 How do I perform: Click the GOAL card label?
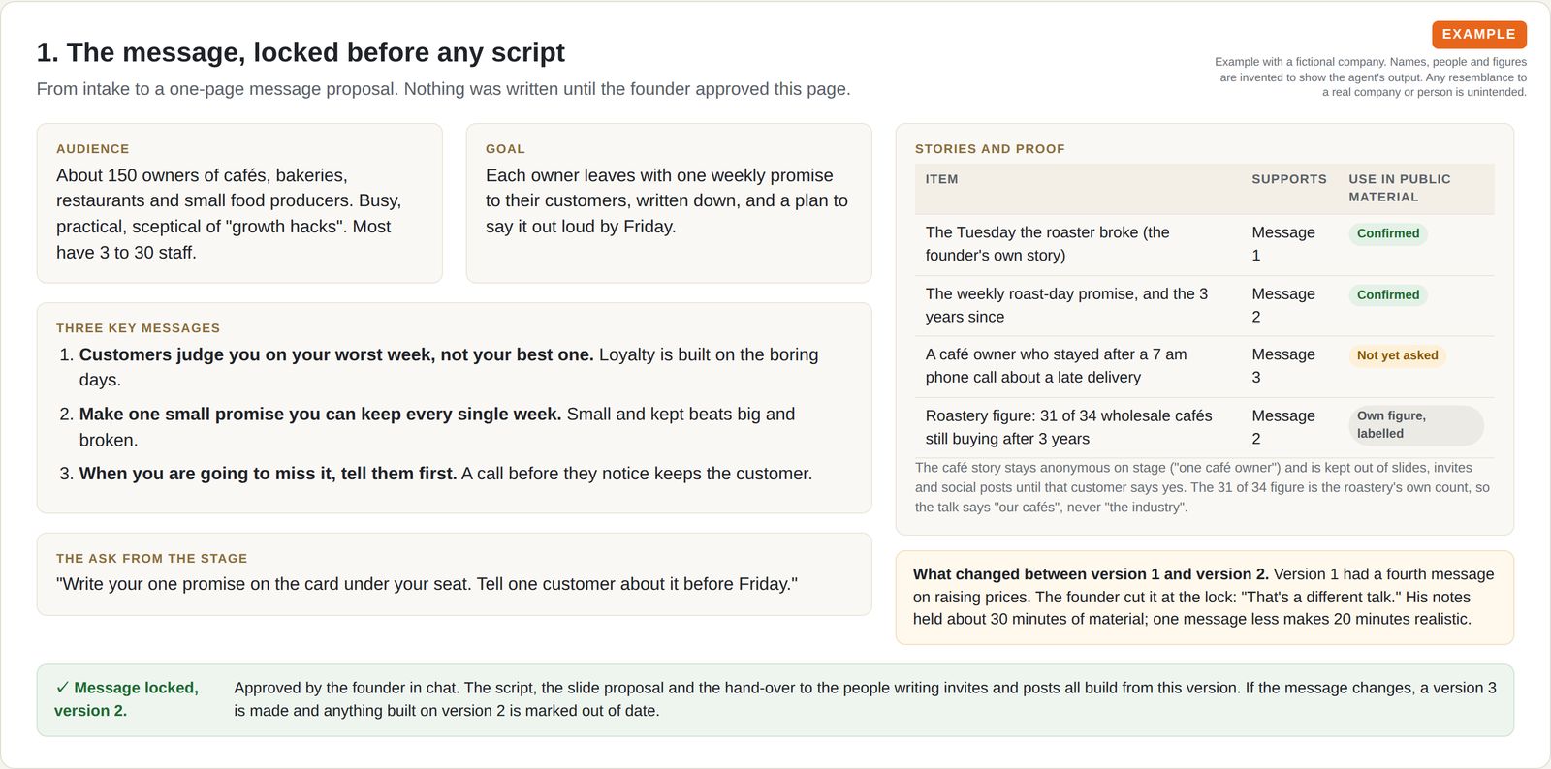(505, 149)
